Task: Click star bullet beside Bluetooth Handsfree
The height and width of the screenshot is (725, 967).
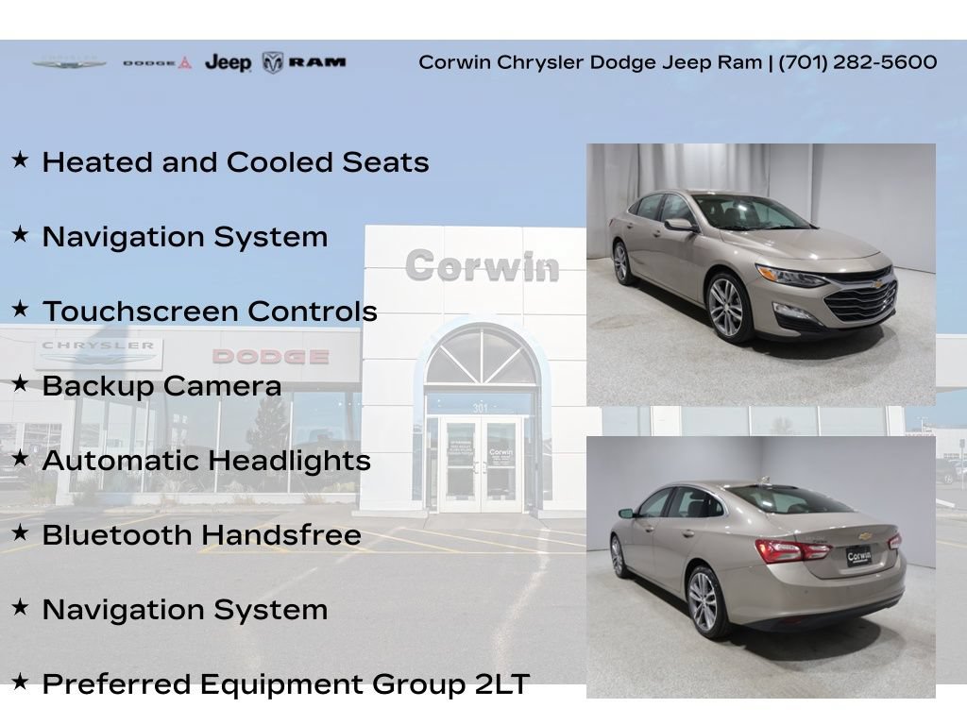Action: click(21, 532)
